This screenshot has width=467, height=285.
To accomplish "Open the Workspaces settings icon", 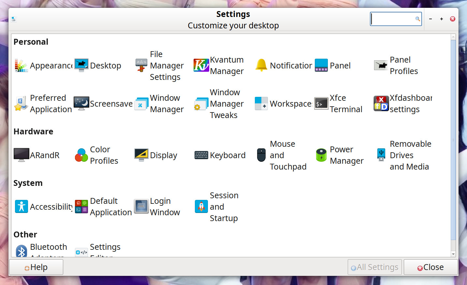I will coord(261,104).
